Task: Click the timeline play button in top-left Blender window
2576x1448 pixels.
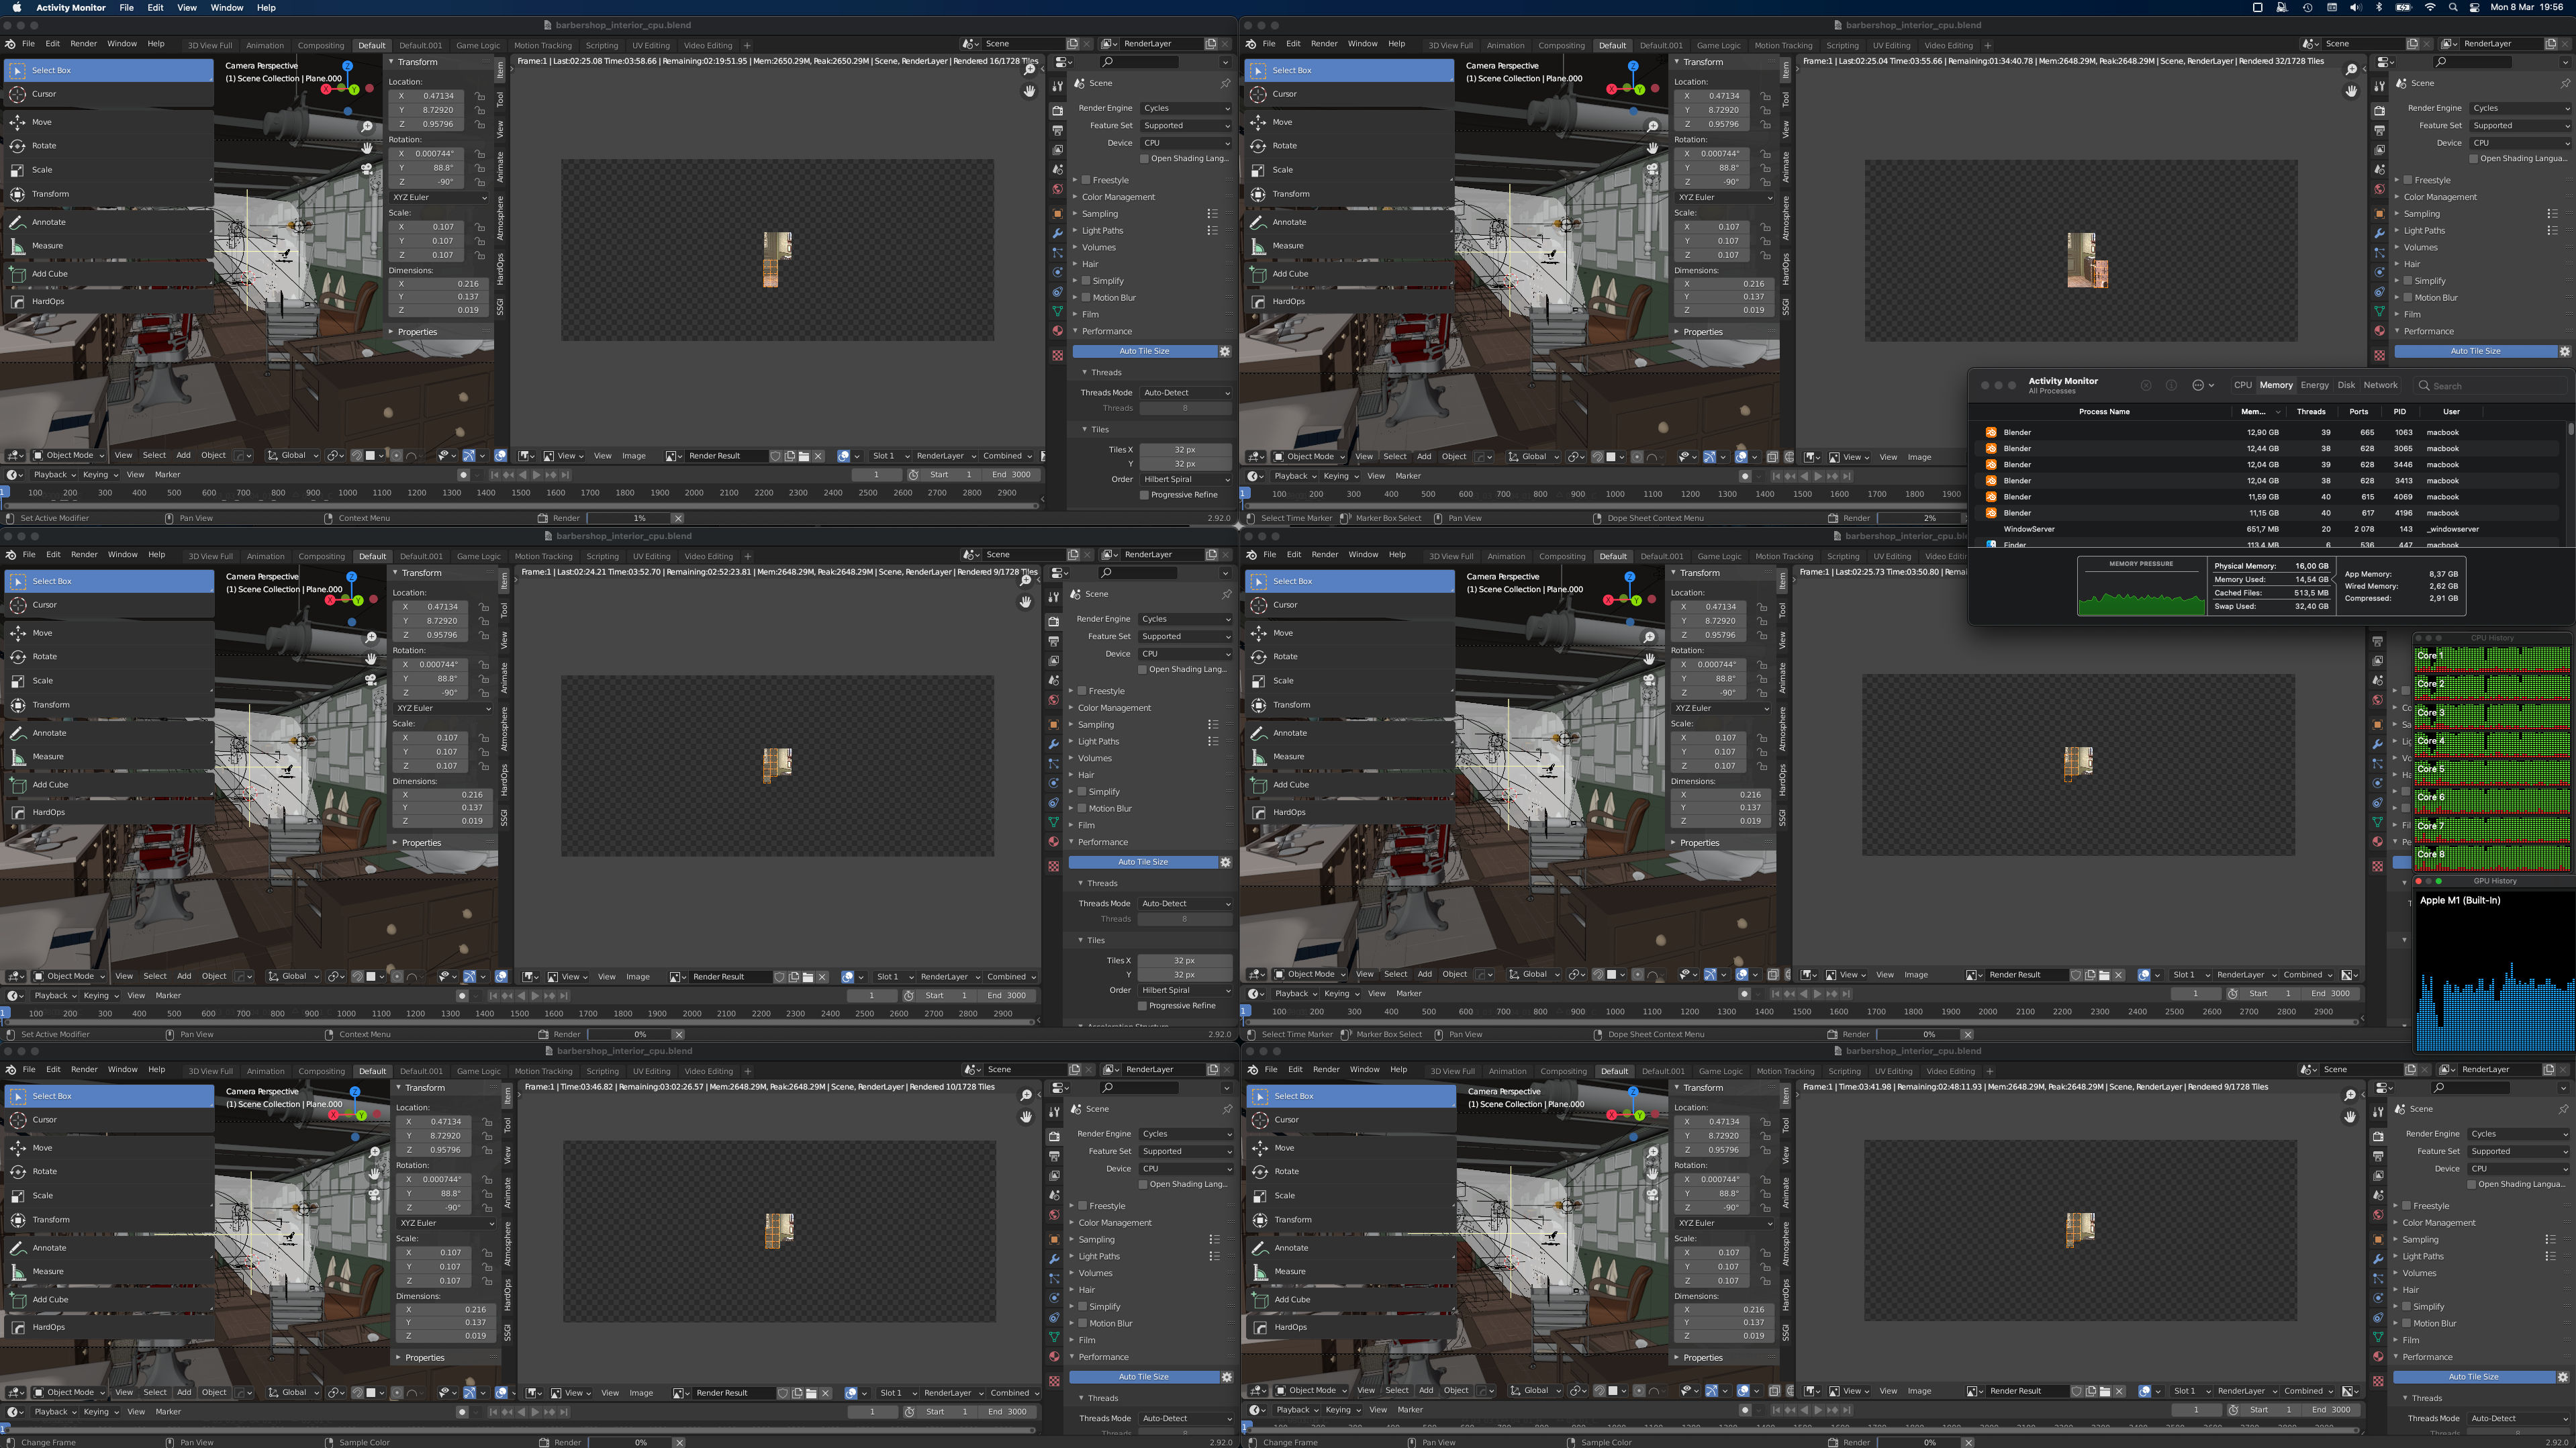Action: click(537, 475)
